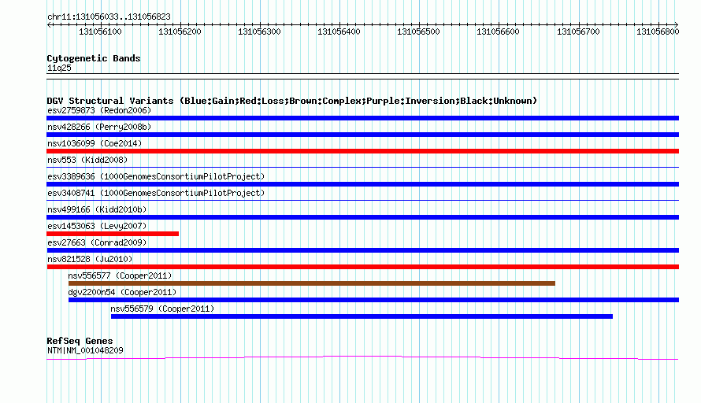Image resolution: width=701 pixels, height=403 pixels.
Task: Click ruler position 131056800
Action: (x=658, y=31)
